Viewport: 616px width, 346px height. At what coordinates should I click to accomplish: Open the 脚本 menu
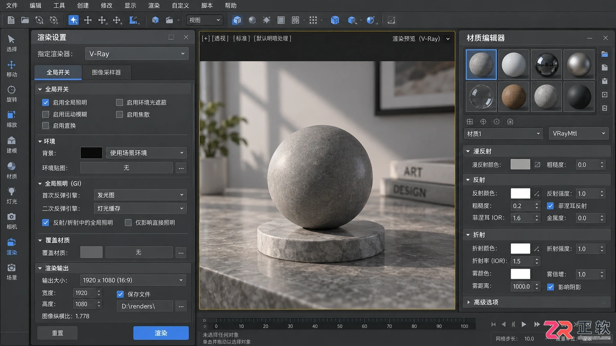pyautogui.click(x=207, y=6)
